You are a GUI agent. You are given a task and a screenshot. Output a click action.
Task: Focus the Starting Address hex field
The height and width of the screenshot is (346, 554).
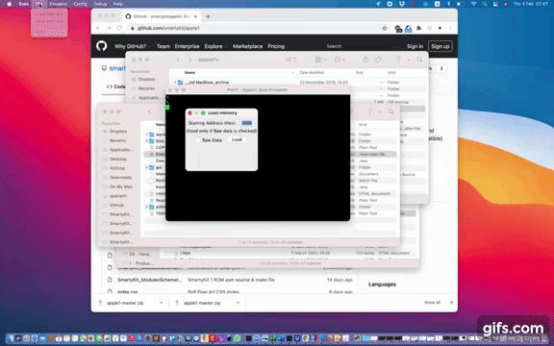pyautogui.click(x=246, y=123)
